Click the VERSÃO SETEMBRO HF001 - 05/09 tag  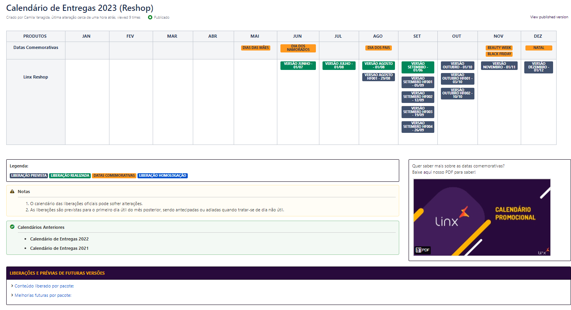(x=418, y=82)
